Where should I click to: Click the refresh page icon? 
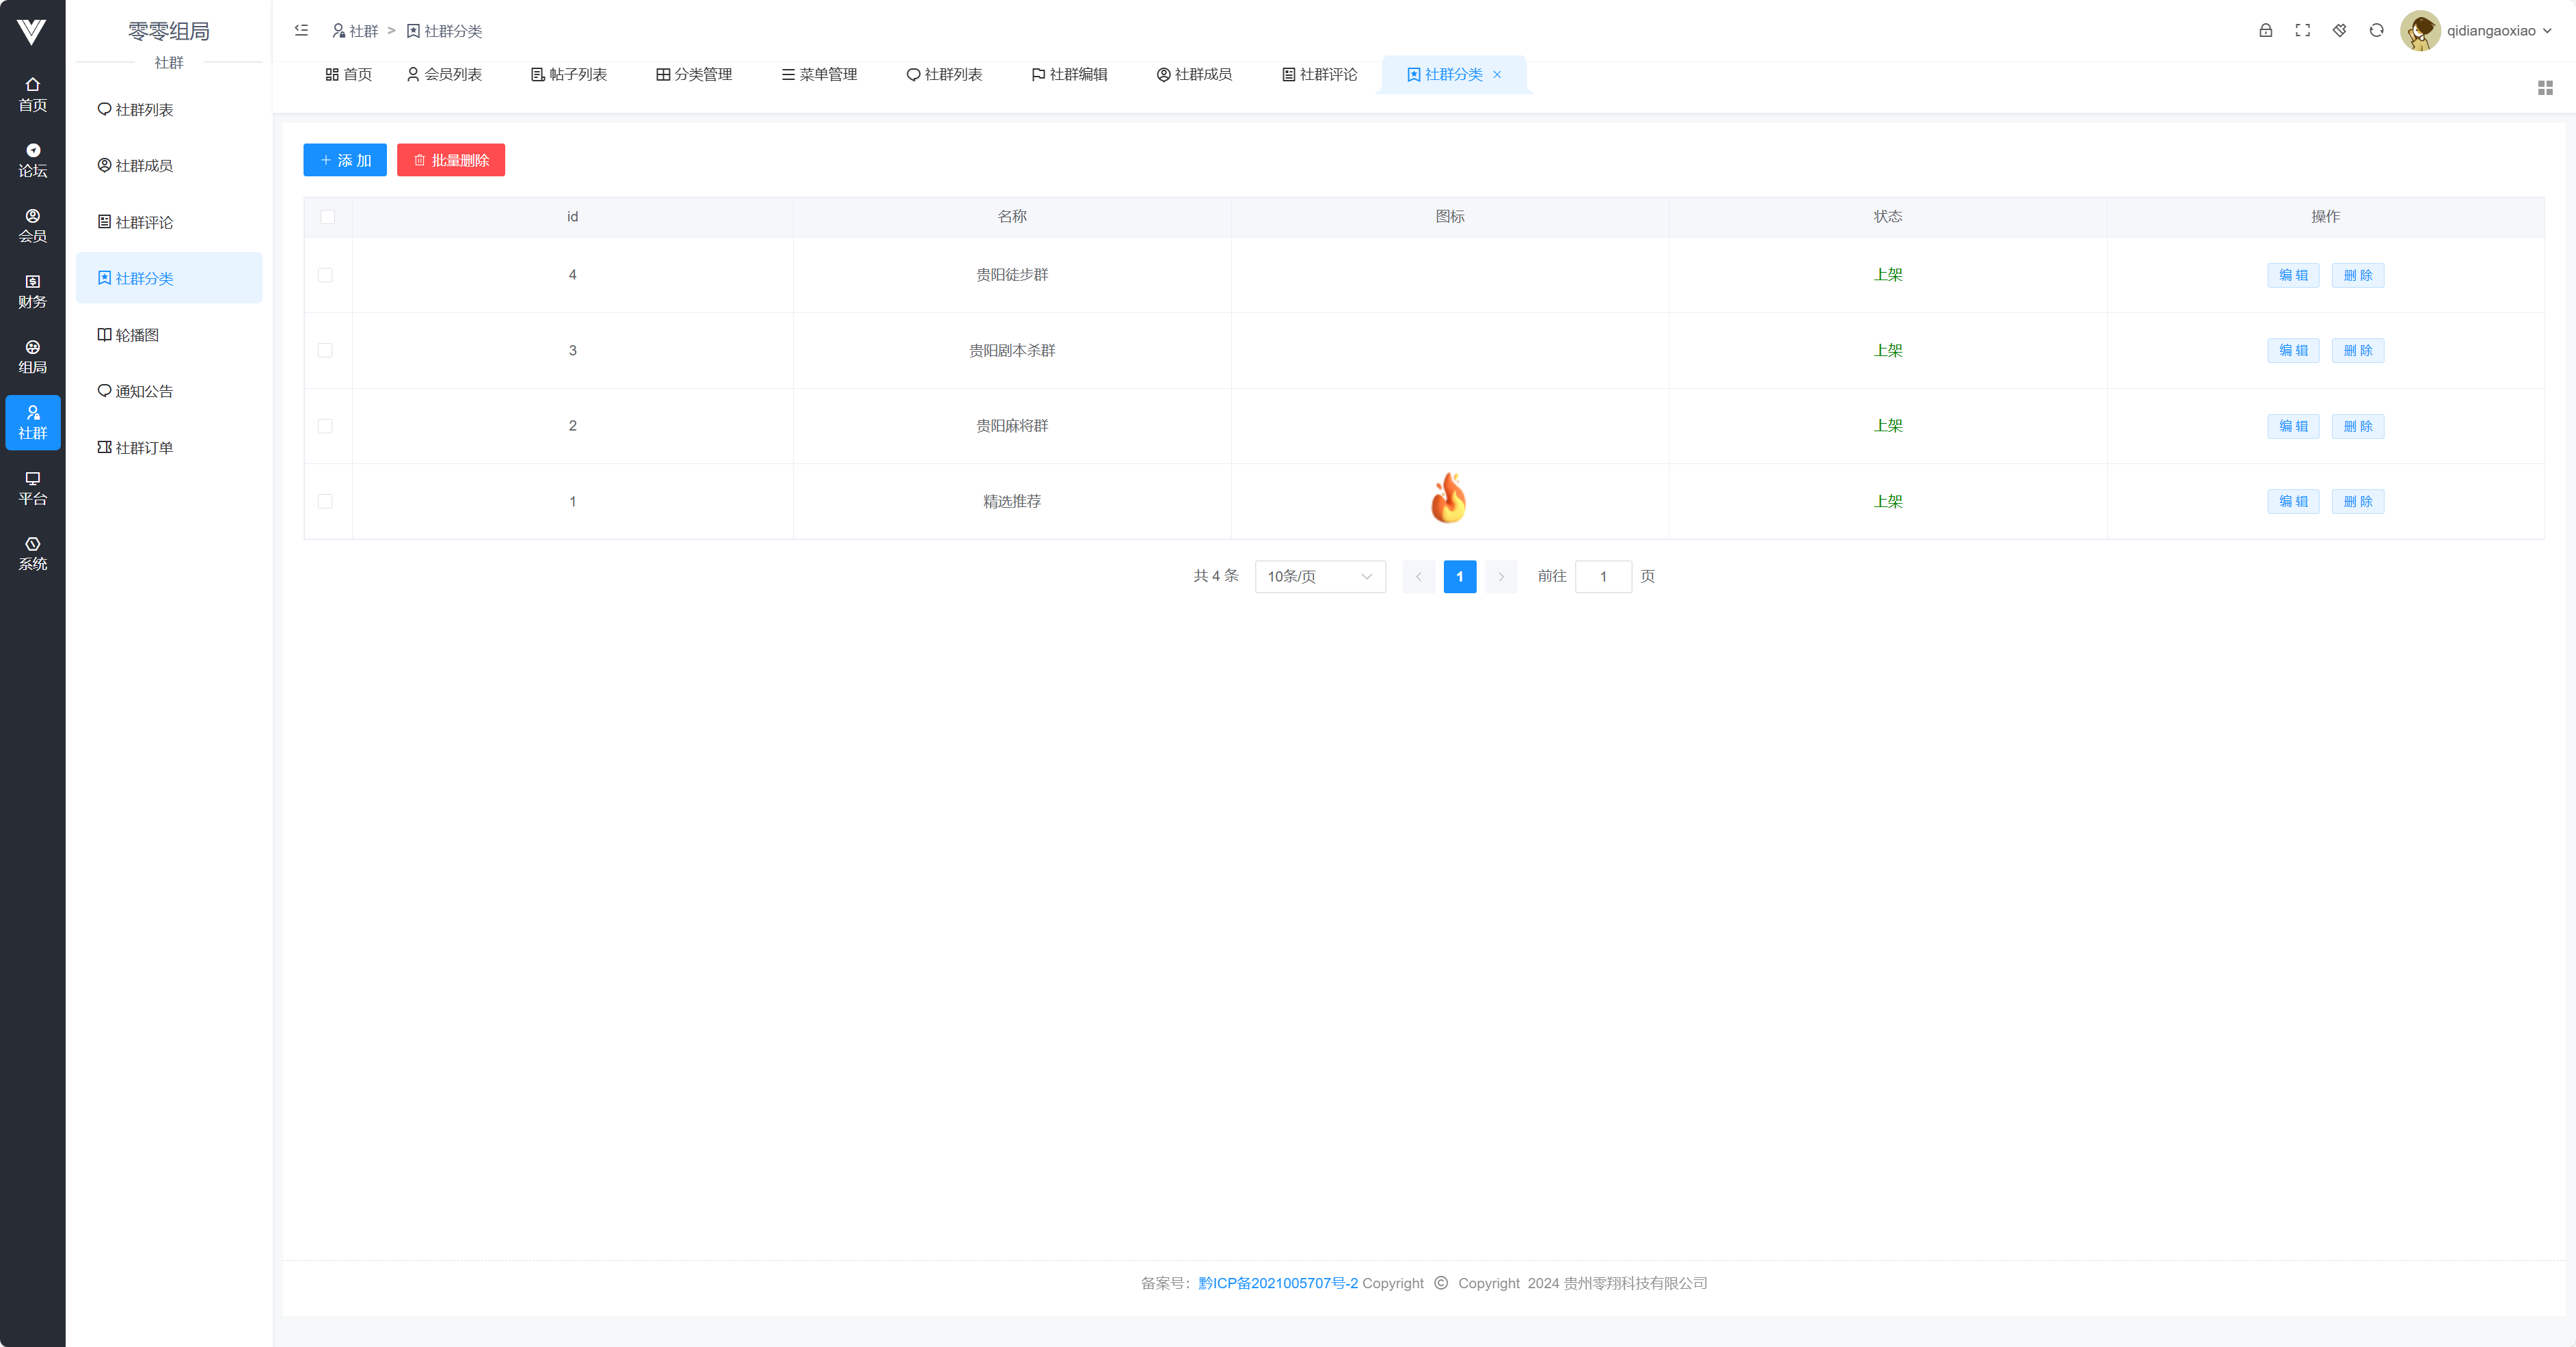tap(2376, 31)
